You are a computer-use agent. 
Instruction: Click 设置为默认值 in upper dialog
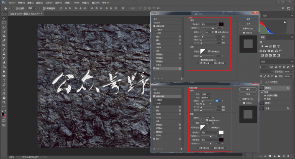pyautogui.click(x=204, y=63)
